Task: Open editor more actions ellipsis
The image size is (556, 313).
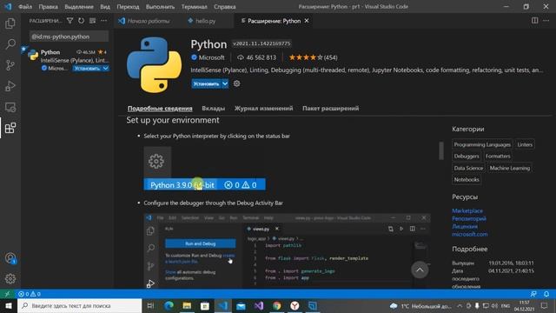Action: click(546, 21)
